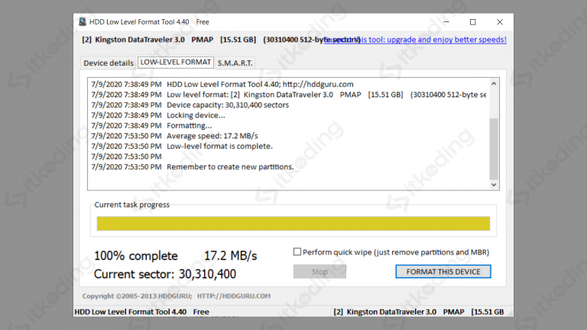Screen dimensions: 587x330
Task: Click the HDD Low Level Format Tool title bar icon
Action: 83,22
